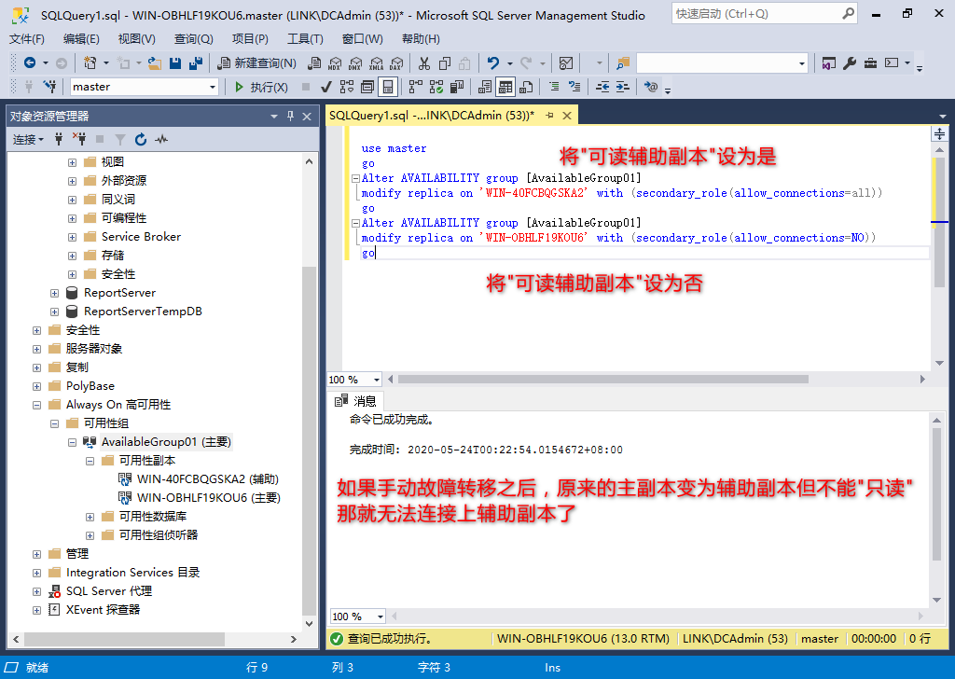Screen dimensions: 955x679
Task: Expand the PolyBase folder
Action: tap(36, 386)
